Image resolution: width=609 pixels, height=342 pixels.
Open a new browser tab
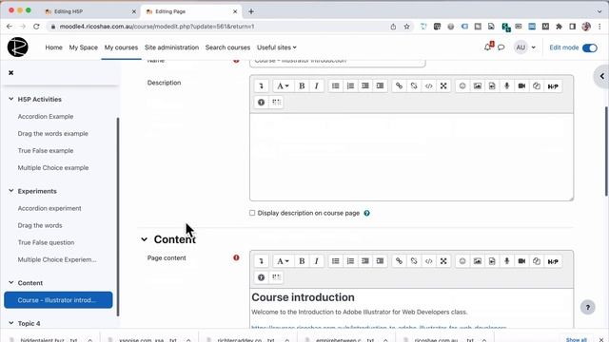point(251,11)
